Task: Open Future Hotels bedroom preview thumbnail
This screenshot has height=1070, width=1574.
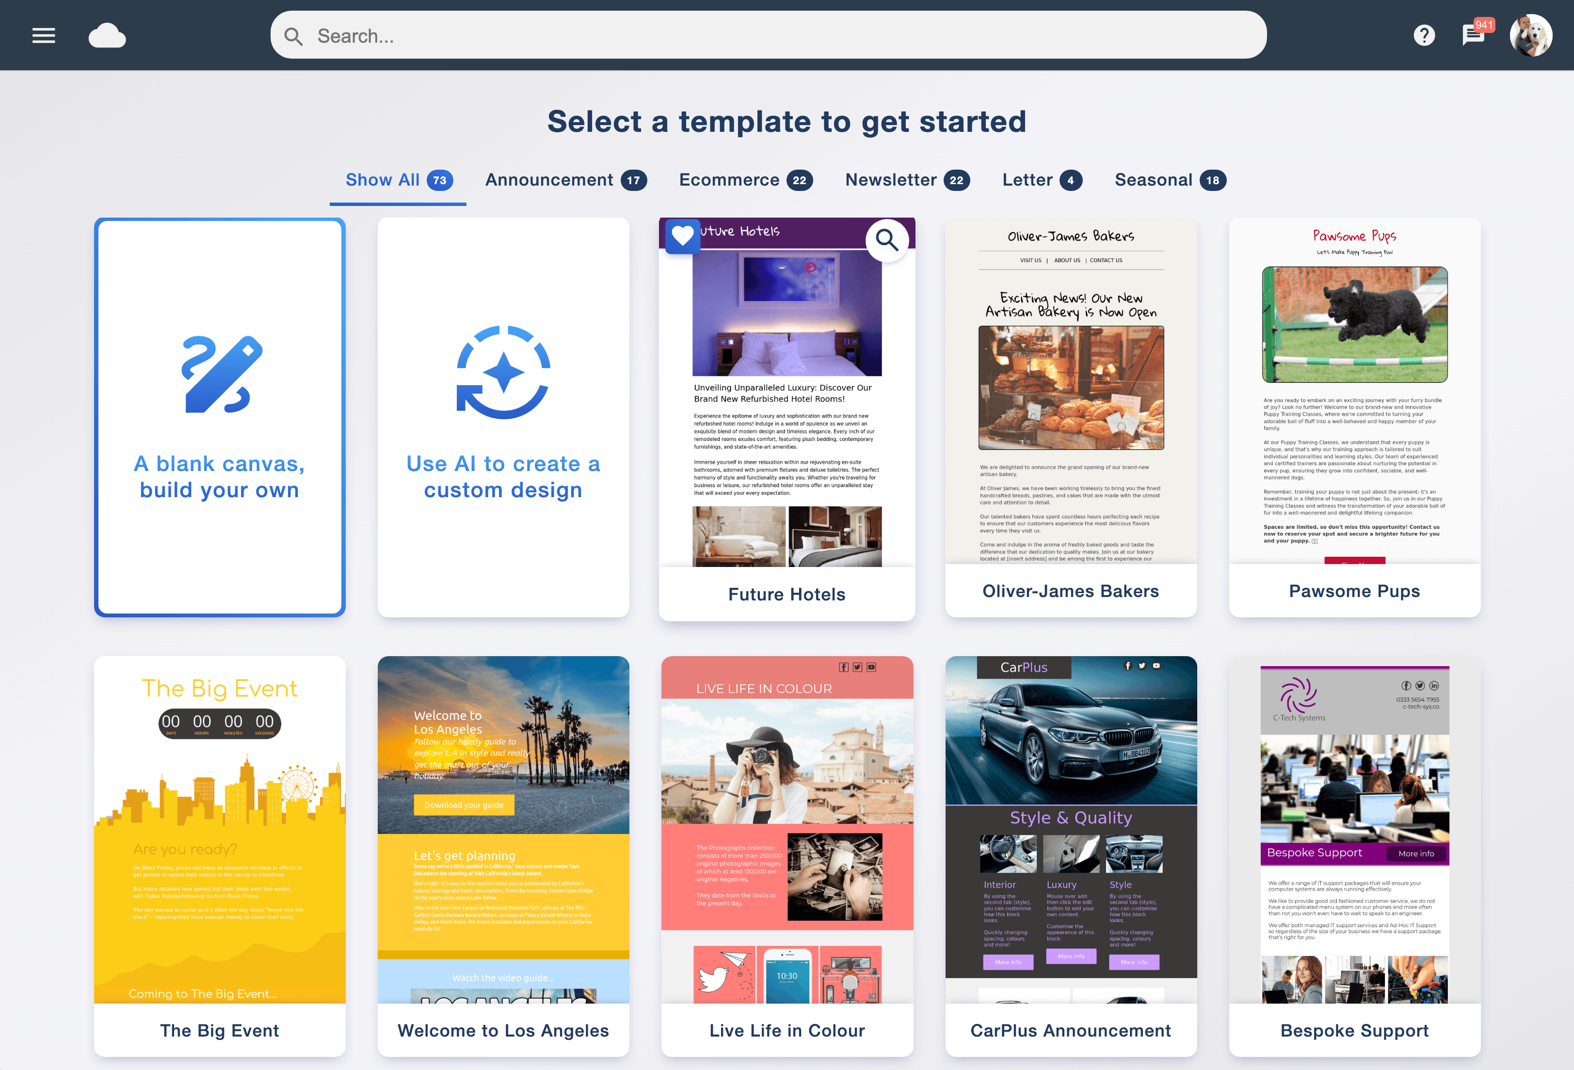Action: pyautogui.click(x=787, y=314)
